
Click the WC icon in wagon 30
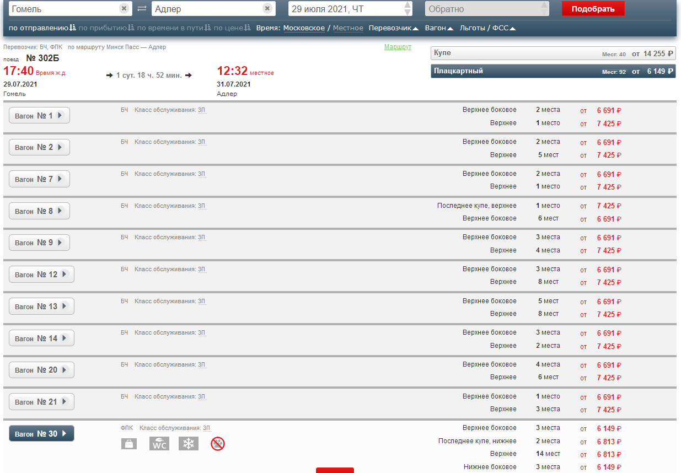[159, 444]
